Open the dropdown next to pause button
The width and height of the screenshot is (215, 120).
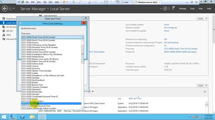(x=68, y=2)
